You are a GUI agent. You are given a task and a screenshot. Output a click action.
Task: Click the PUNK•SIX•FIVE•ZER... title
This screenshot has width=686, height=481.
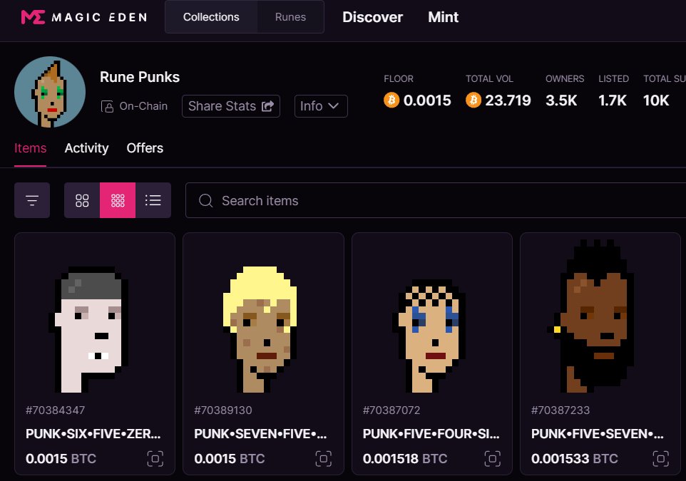tap(93, 434)
